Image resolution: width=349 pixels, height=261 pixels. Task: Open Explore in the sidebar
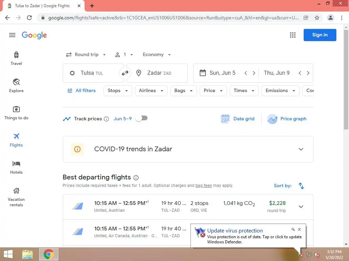click(16, 86)
